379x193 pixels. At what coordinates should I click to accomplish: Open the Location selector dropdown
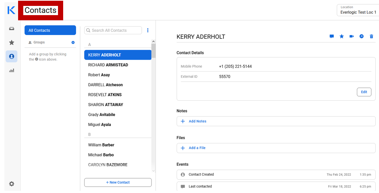tap(358, 10)
